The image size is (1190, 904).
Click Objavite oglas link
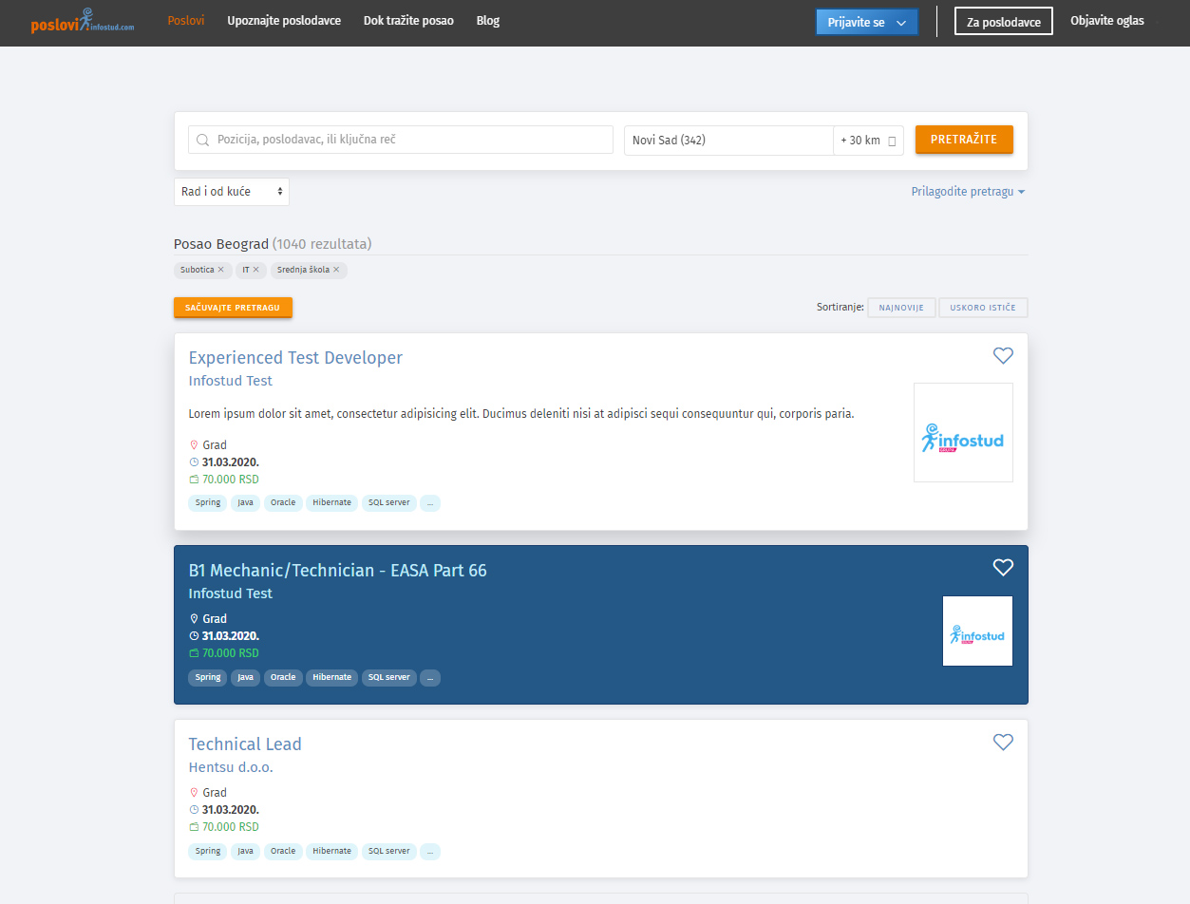tap(1107, 21)
